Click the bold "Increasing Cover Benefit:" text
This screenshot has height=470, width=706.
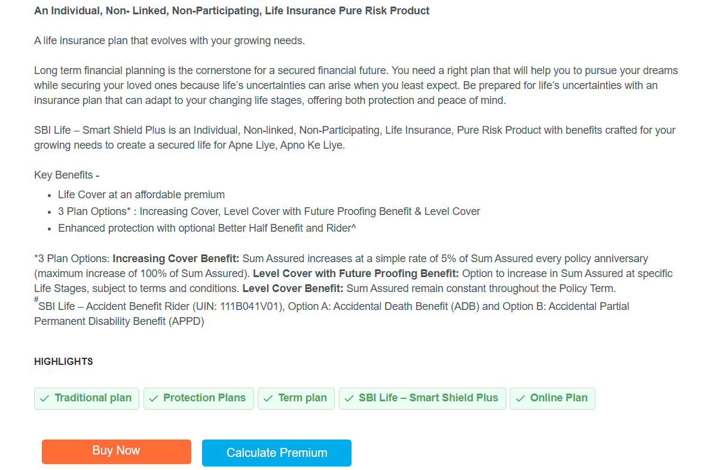176,259
